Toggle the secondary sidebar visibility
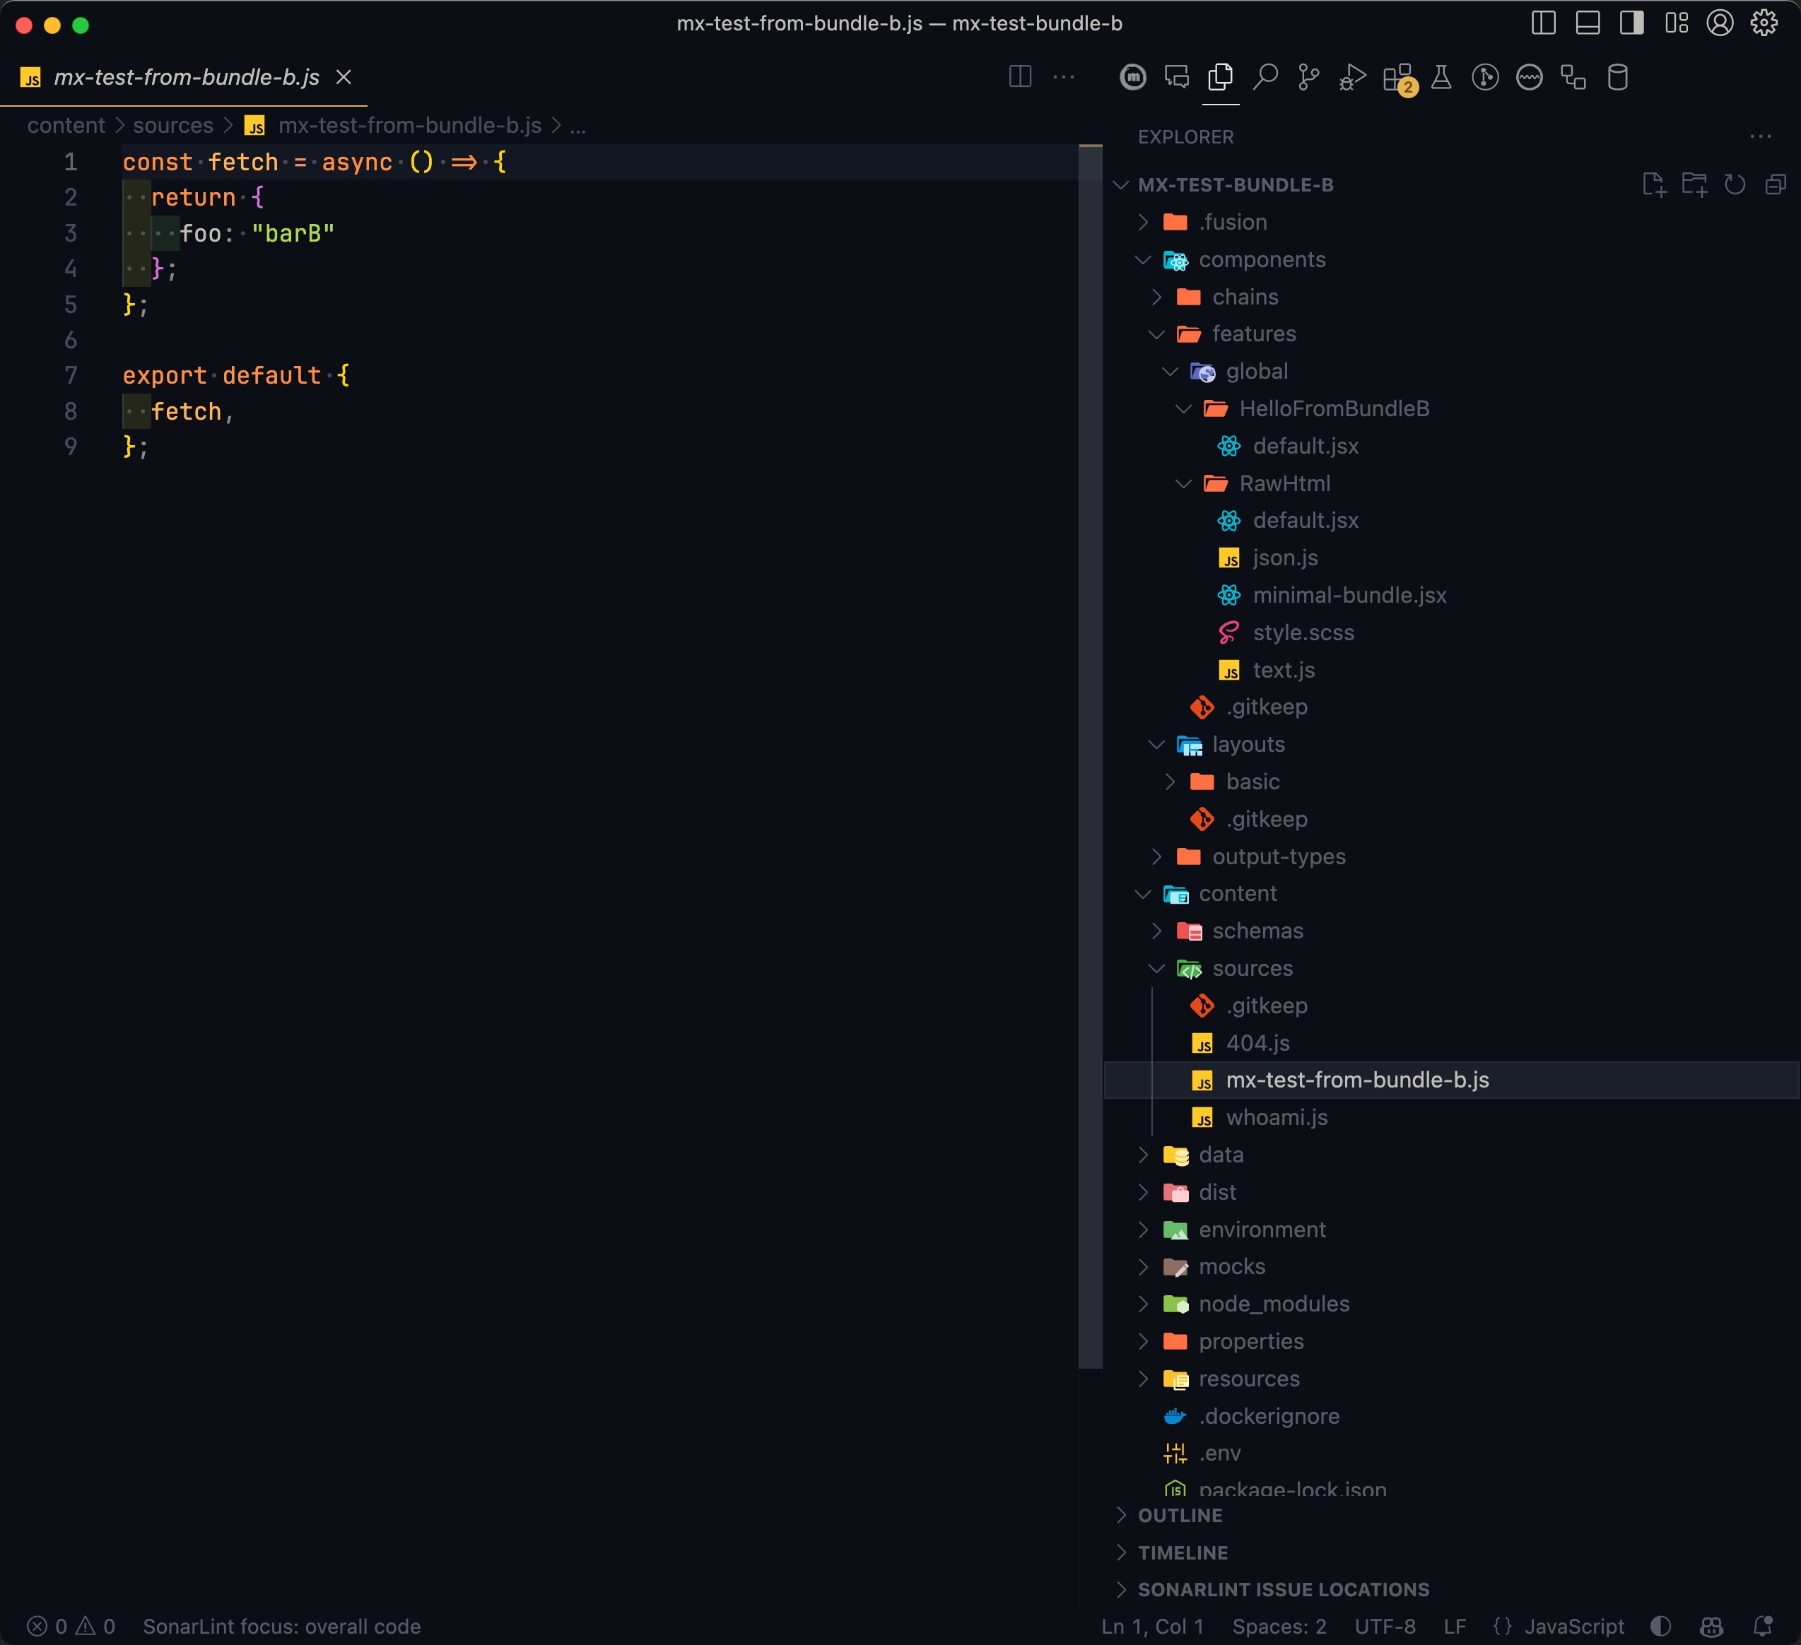1801x1645 pixels. click(x=1631, y=23)
